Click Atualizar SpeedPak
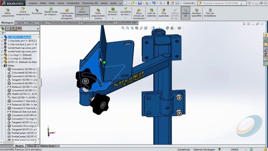This screenshot has width=268, height=151. (196, 13)
